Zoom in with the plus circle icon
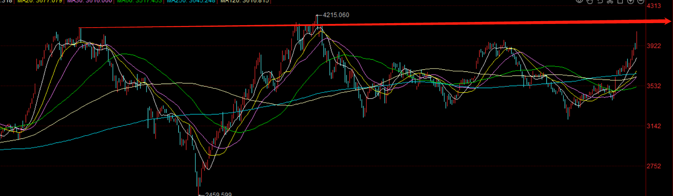Image resolution: width=673 pixels, height=196 pixels. coord(630,1)
